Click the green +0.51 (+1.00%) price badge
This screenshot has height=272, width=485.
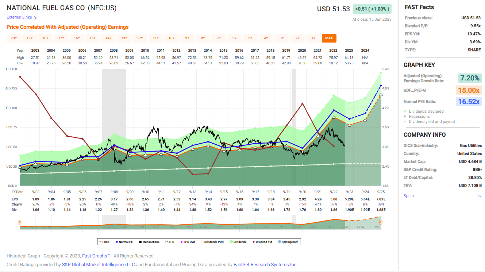point(372,8)
